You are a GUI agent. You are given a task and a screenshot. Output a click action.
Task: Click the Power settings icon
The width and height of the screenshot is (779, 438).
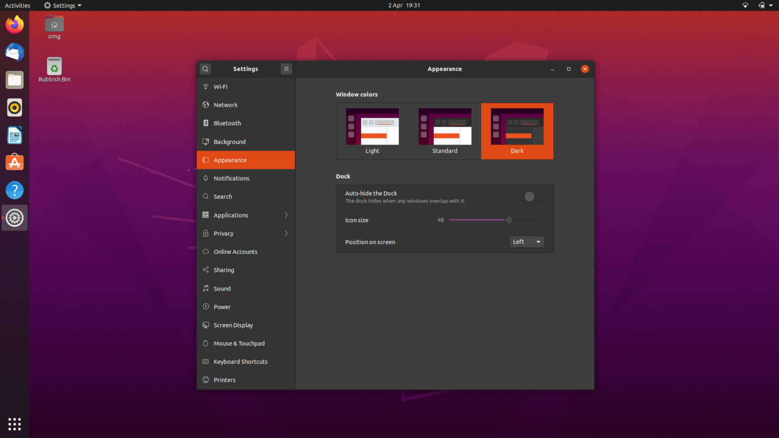[206, 307]
